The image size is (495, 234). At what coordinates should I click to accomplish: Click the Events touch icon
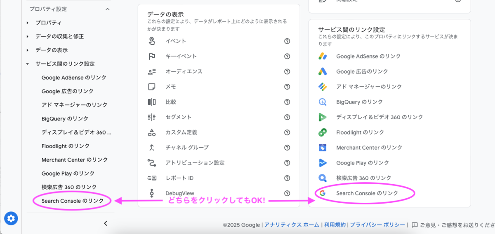(x=152, y=41)
